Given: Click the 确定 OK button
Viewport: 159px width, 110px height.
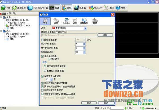Looking at the screenshot, I should point(89,103).
